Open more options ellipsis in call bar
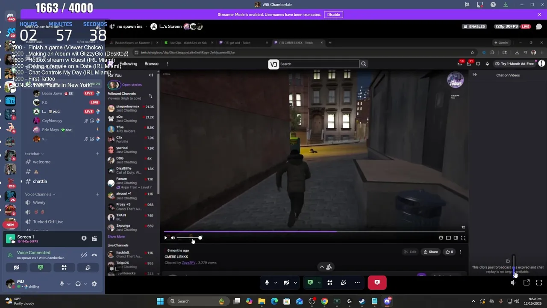 (357, 283)
